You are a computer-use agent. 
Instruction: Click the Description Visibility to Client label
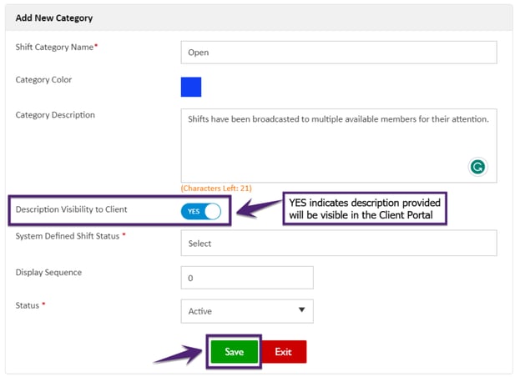click(72, 209)
